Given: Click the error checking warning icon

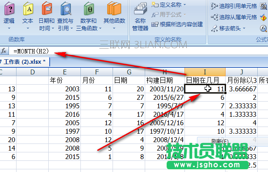Looking at the screenshot, I should point(264,17).
